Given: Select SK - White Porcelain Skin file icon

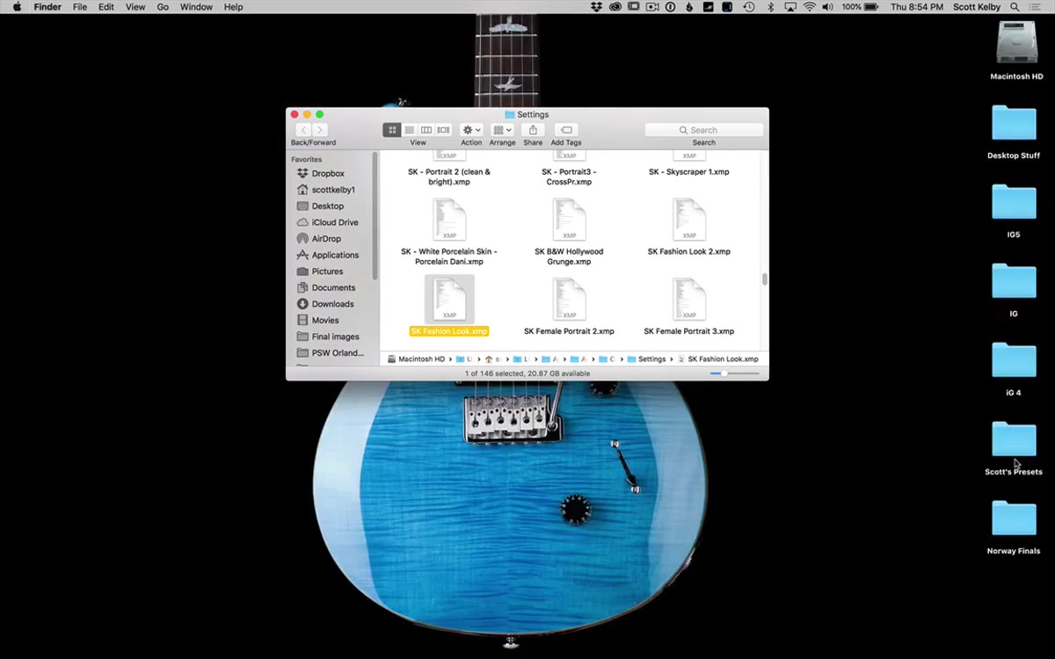Looking at the screenshot, I should point(449,220).
